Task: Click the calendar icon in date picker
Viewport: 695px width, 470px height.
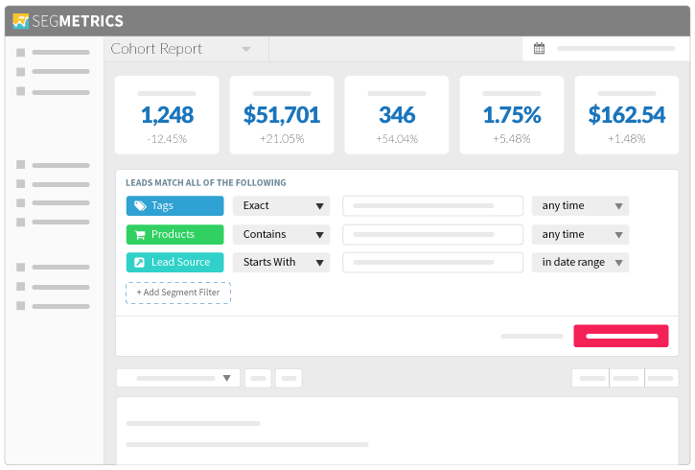Action: pyautogui.click(x=539, y=49)
